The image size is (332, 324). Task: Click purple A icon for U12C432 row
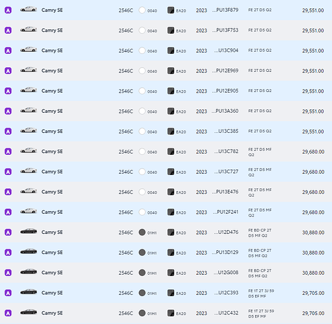click(x=8, y=313)
